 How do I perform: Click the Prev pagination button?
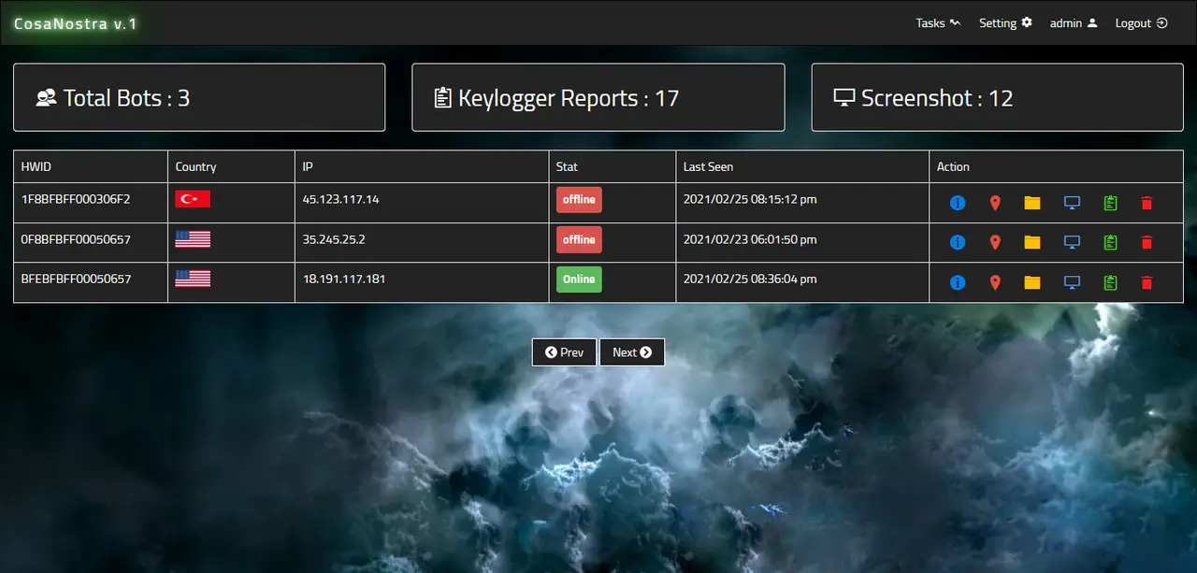tap(564, 352)
